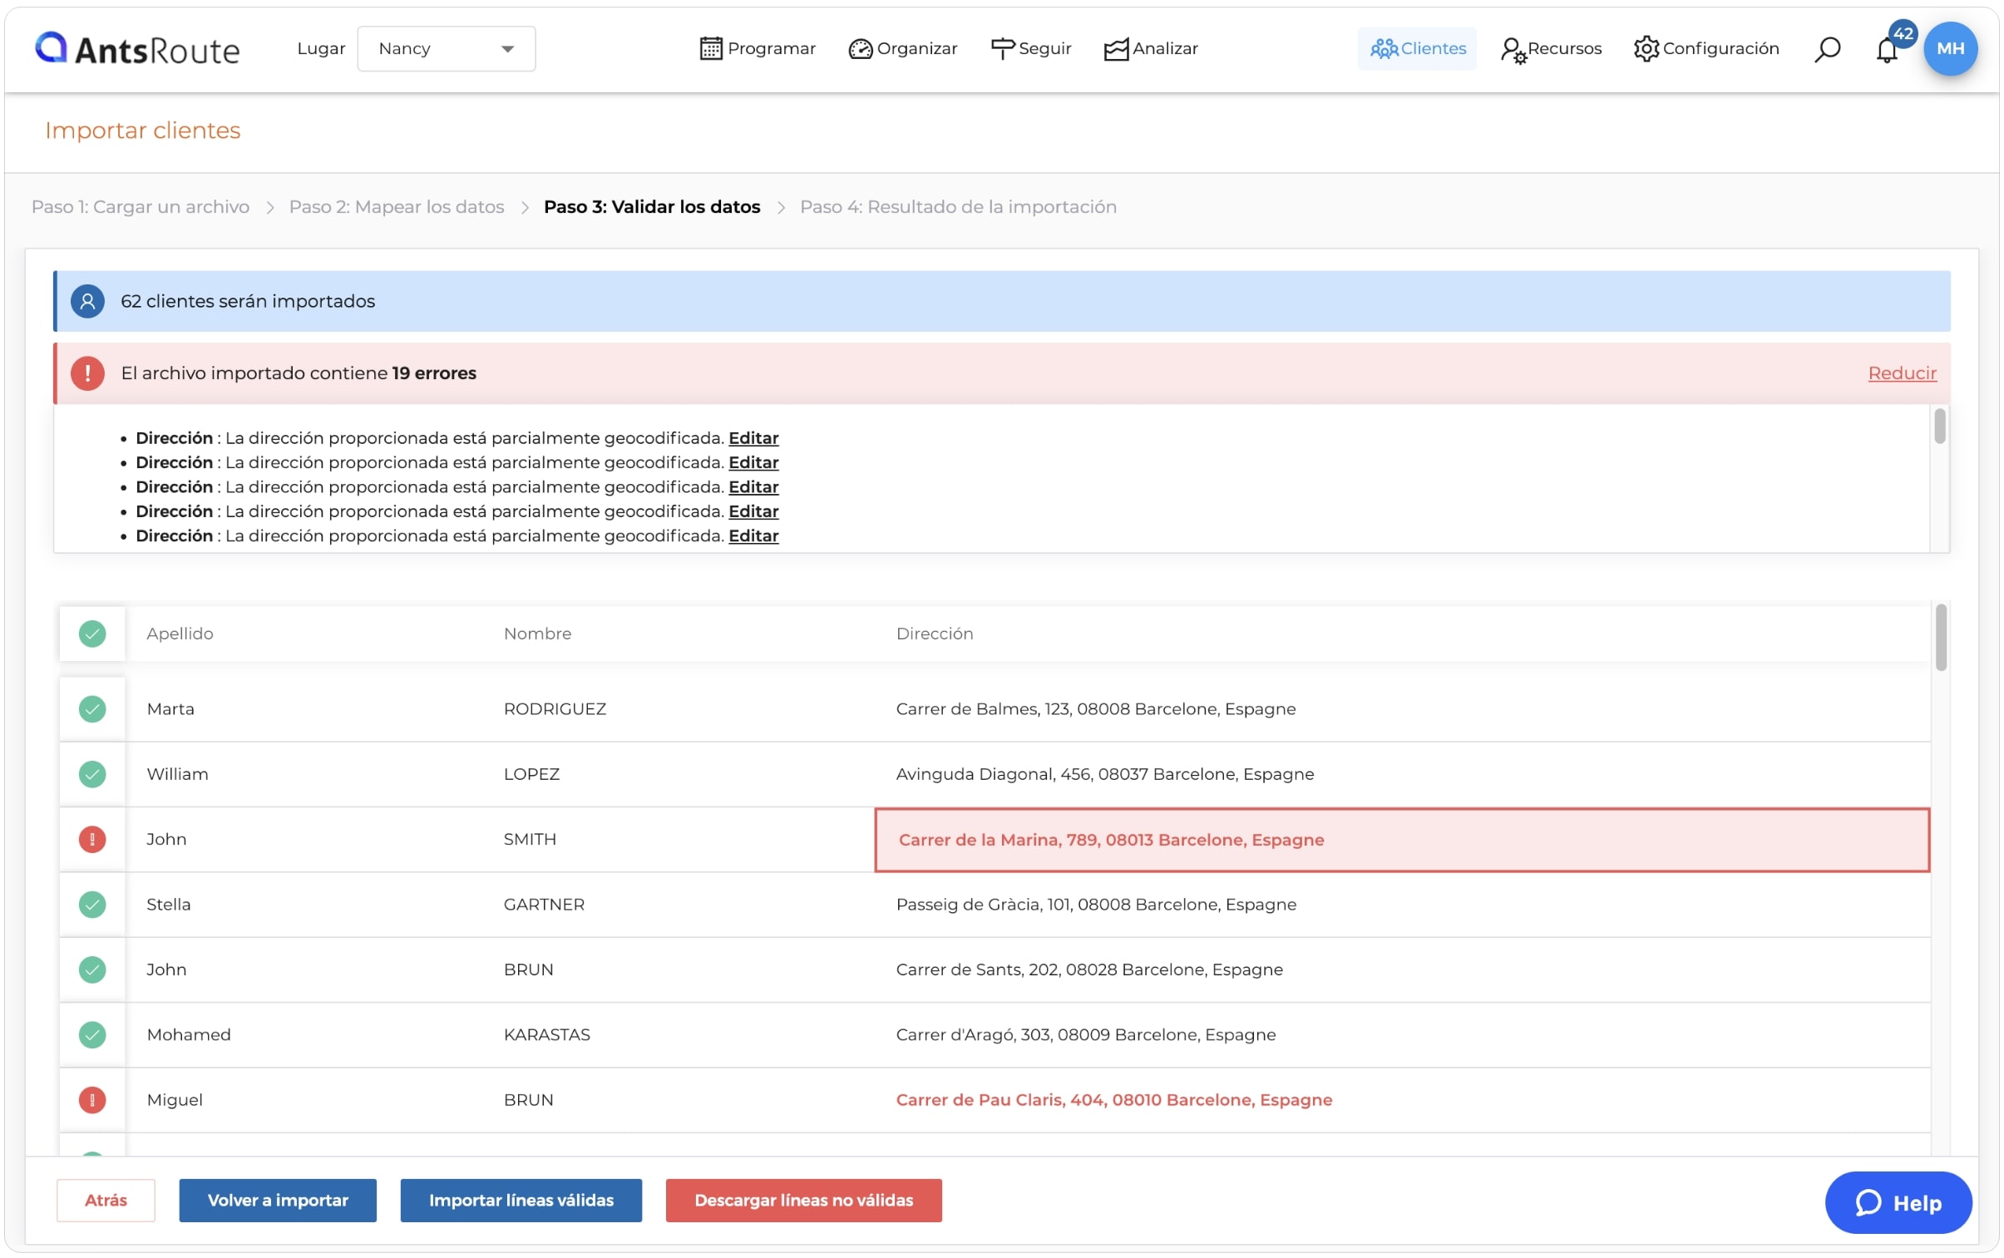Click the second Editar error link
2004x1258 pixels.
coord(753,461)
